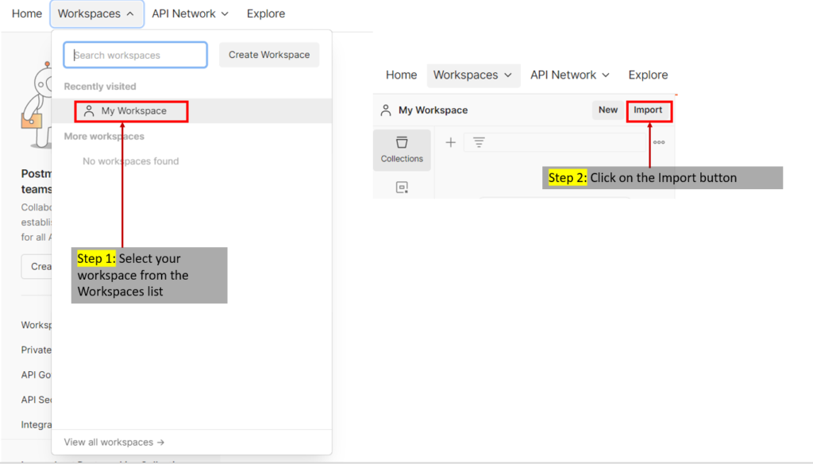Select the Environments icon below Collections
813x464 pixels.
coord(402,188)
